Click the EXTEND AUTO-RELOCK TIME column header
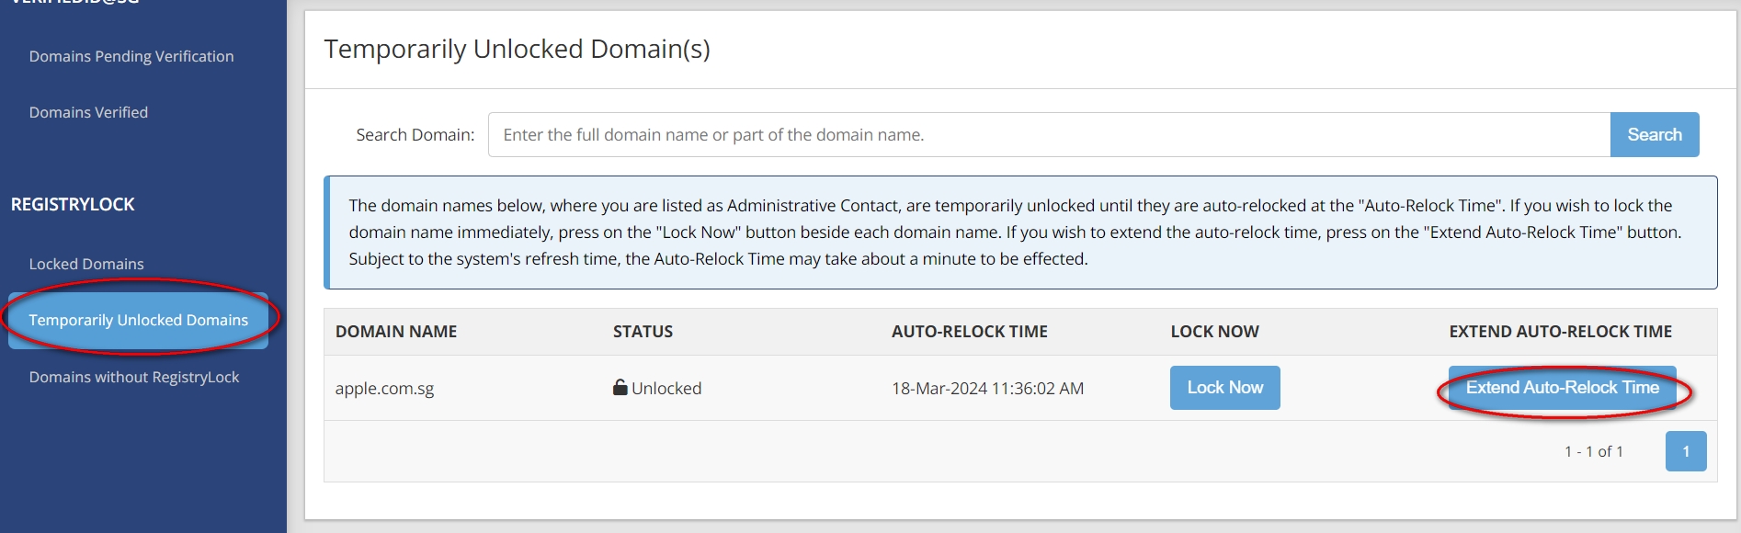 click(x=1560, y=332)
